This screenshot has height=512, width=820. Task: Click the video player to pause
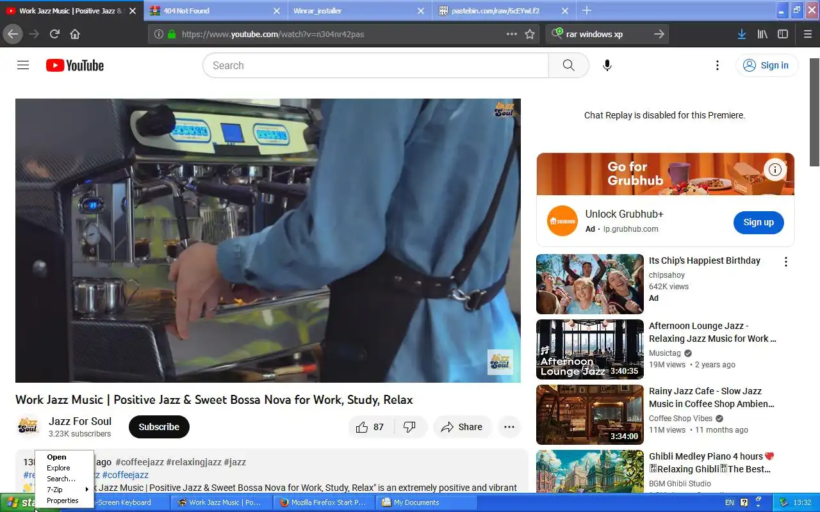[268, 241]
